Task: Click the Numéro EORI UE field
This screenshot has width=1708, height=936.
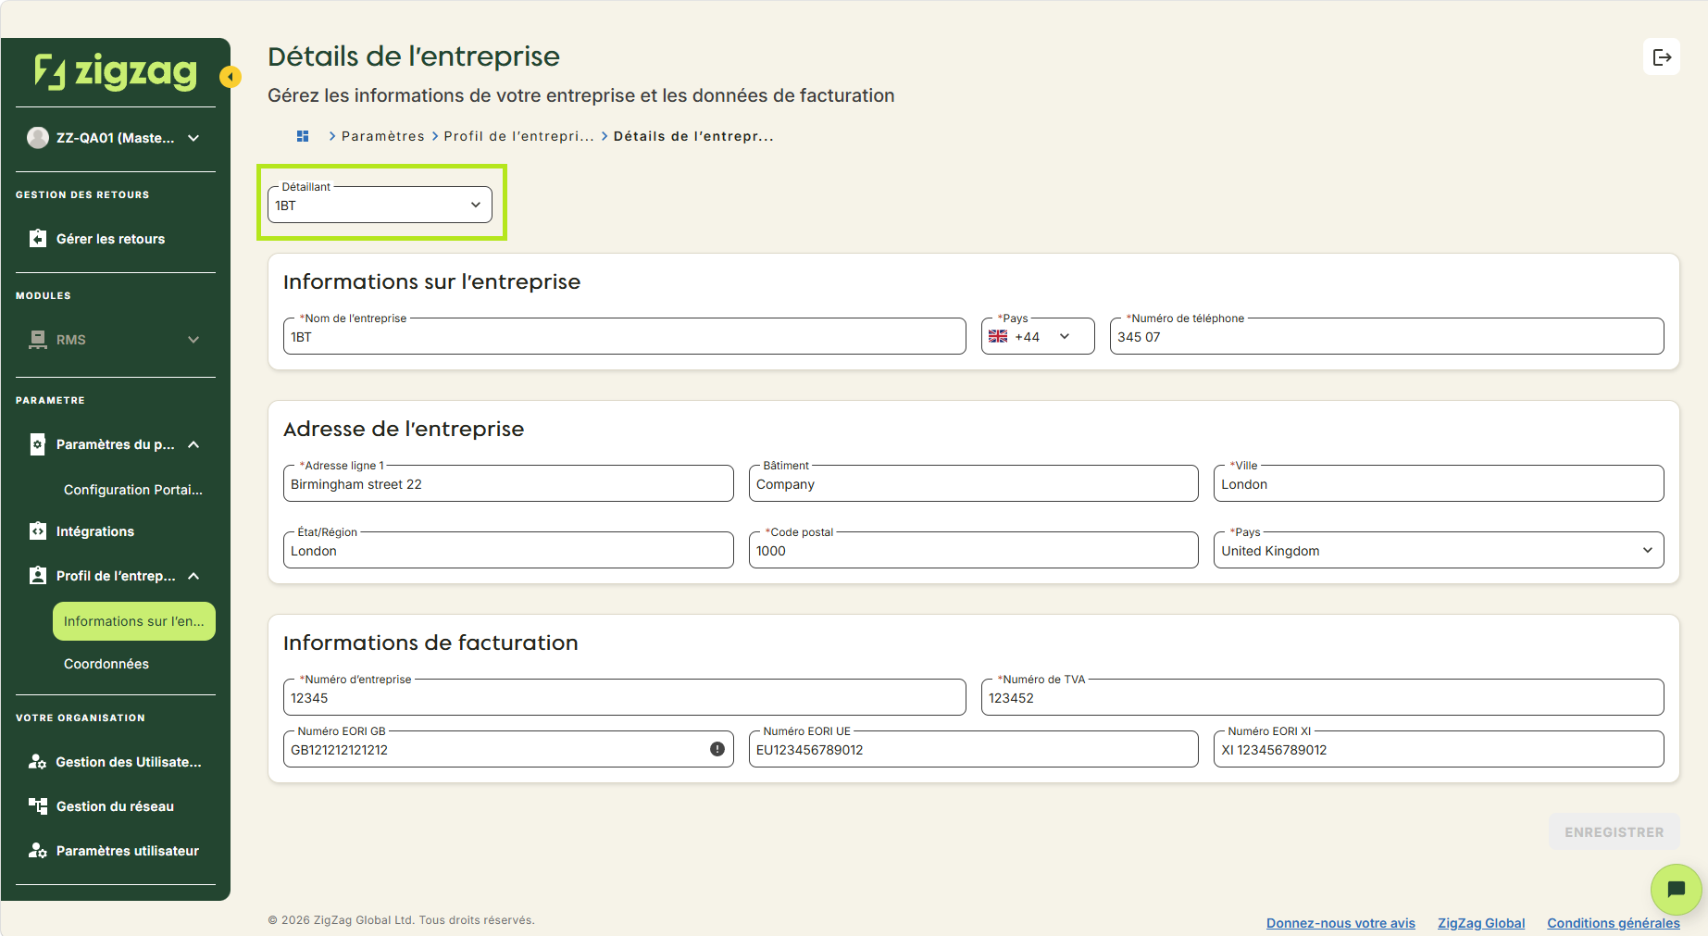Action: [x=973, y=749]
